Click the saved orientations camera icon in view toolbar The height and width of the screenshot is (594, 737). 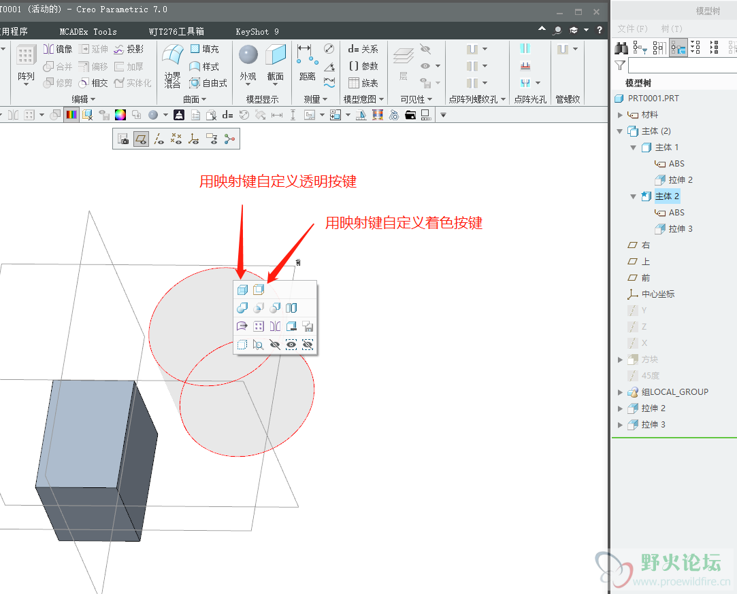tap(123, 139)
